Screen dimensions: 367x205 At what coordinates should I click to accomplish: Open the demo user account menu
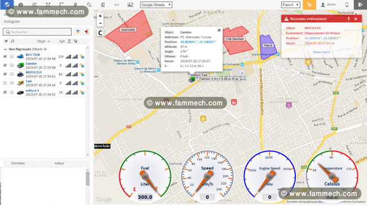click(x=328, y=5)
